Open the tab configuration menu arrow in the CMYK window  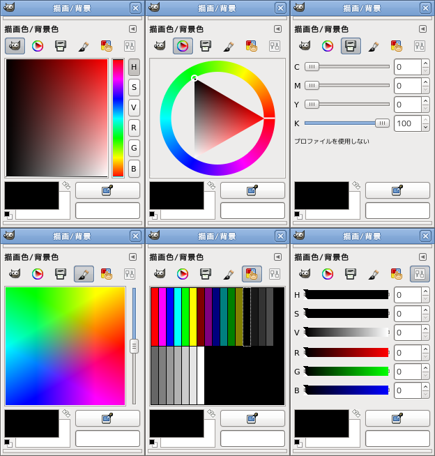[x=422, y=29]
